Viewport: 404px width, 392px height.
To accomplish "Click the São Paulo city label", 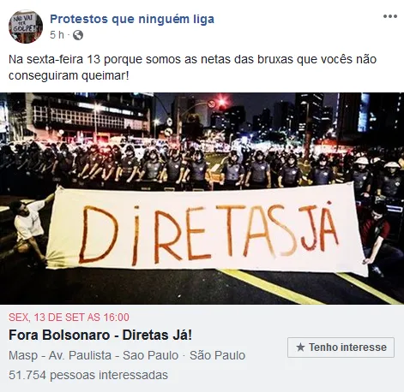I will [218, 355].
